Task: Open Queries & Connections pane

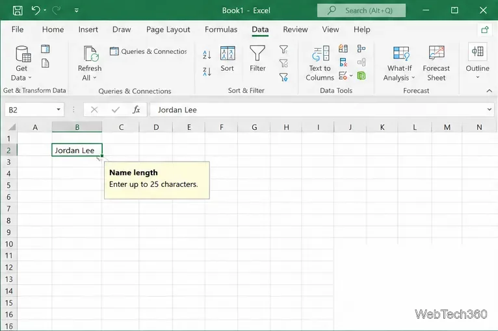Action: (x=148, y=51)
